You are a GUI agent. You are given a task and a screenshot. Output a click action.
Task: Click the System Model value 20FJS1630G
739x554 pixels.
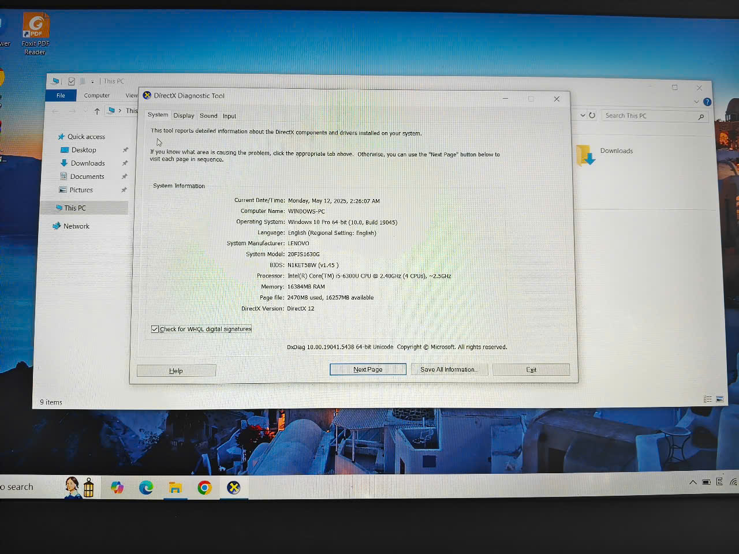tap(304, 254)
